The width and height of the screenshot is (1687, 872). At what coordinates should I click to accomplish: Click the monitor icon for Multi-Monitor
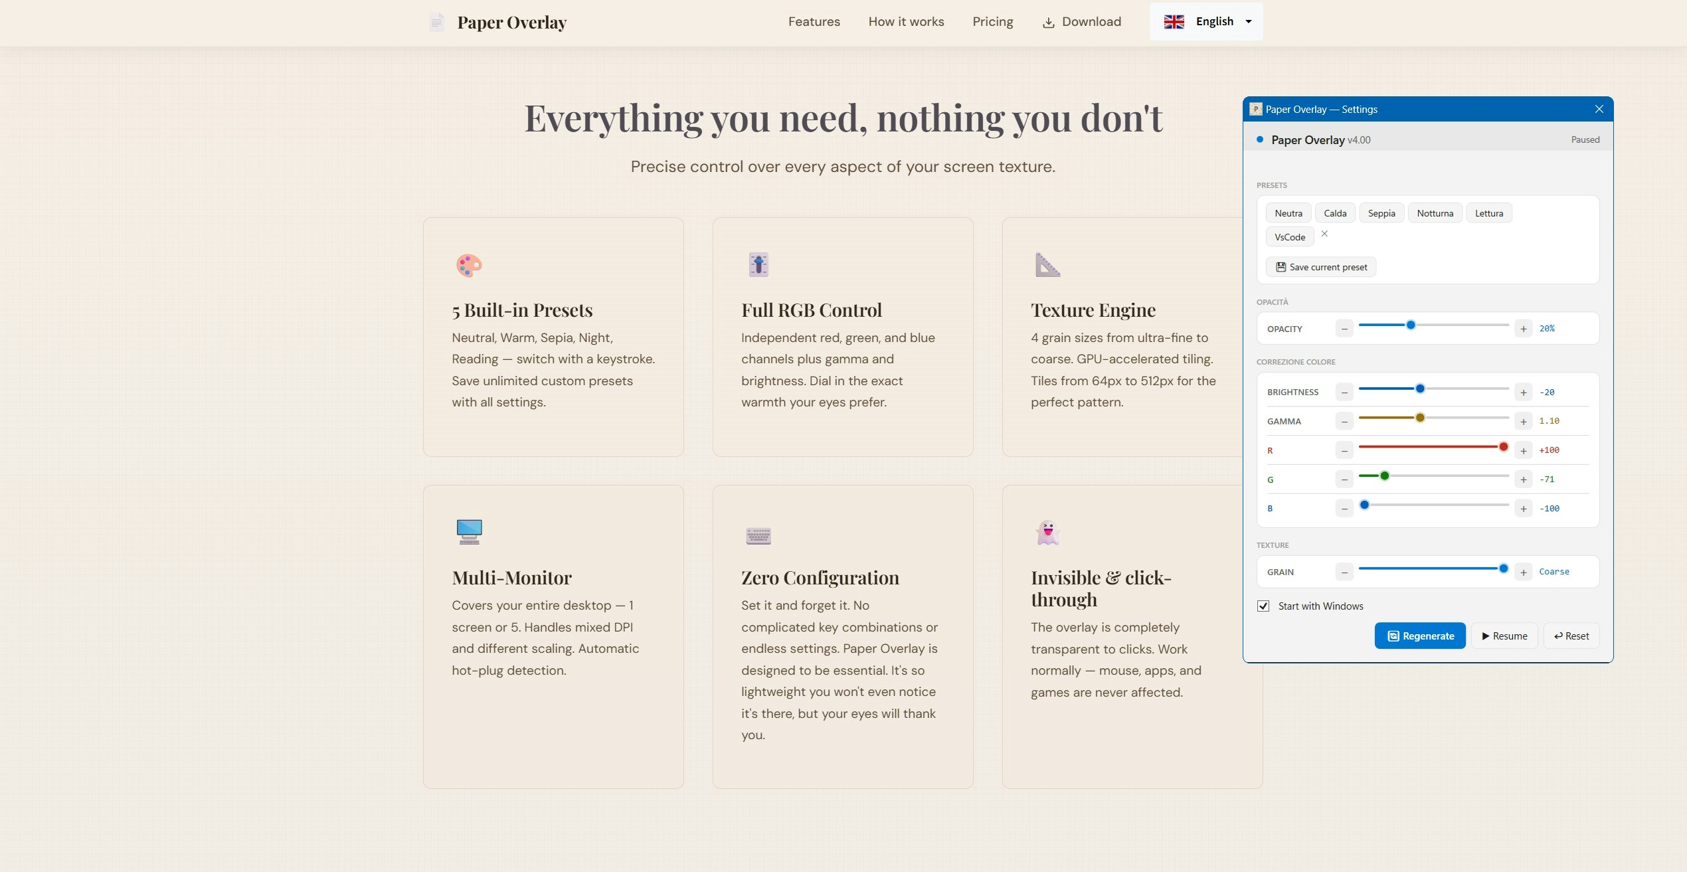pos(469,532)
